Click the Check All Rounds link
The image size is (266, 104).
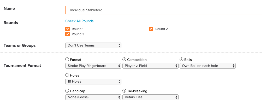[x=79, y=21]
